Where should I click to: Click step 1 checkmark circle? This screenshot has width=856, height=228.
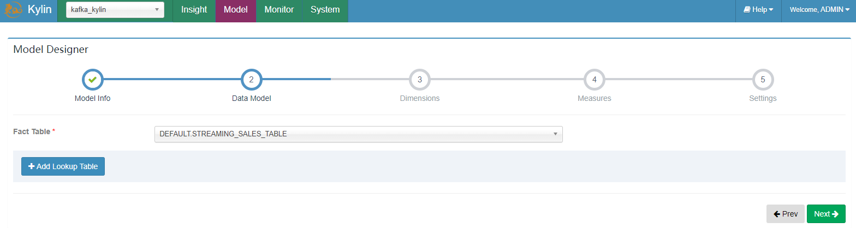pyautogui.click(x=92, y=80)
